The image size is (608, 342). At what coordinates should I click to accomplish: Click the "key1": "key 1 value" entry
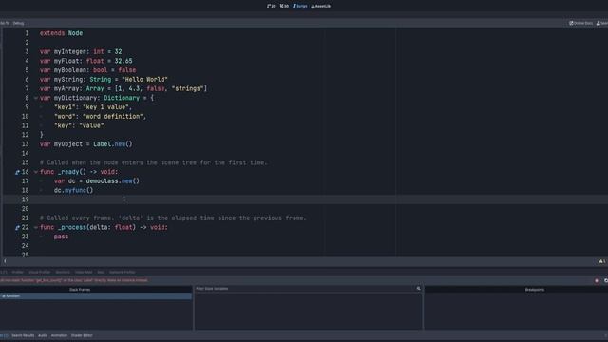(93, 107)
